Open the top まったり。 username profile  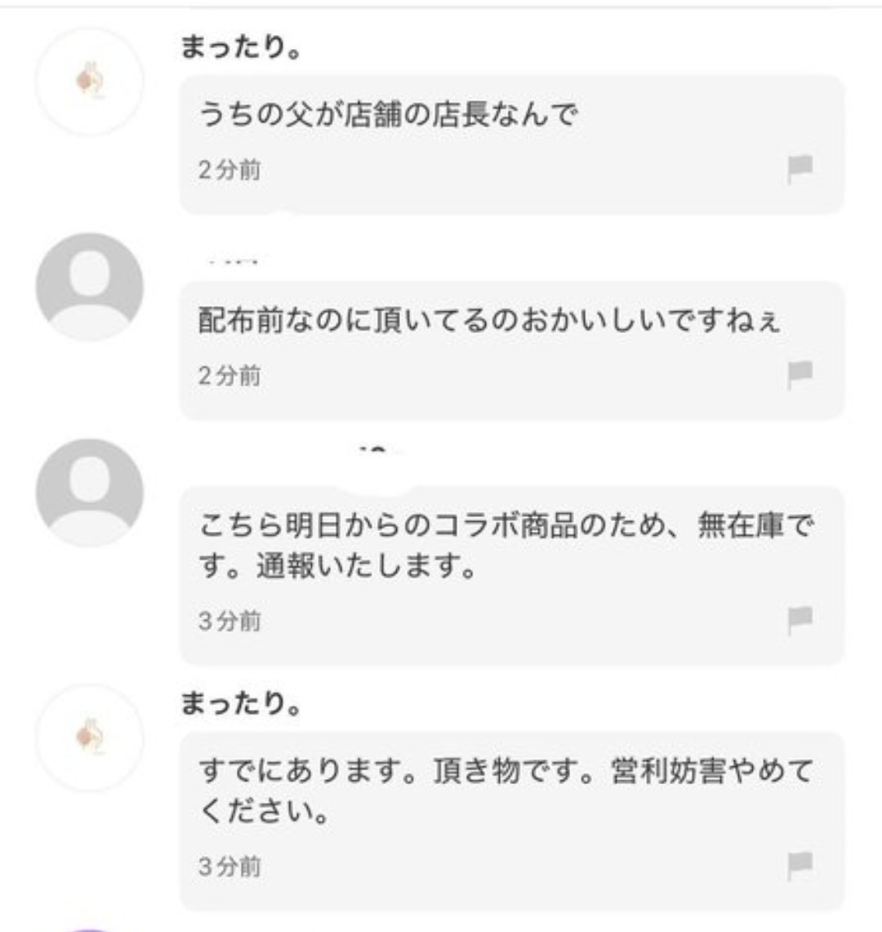(241, 47)
